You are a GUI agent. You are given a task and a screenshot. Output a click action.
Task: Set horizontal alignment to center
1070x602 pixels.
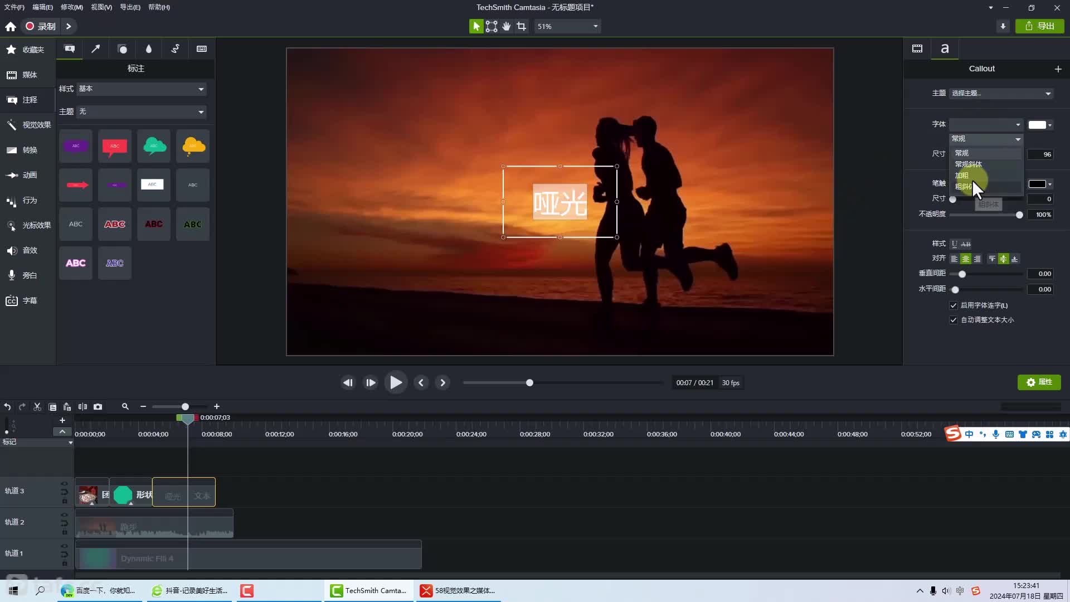966,259
